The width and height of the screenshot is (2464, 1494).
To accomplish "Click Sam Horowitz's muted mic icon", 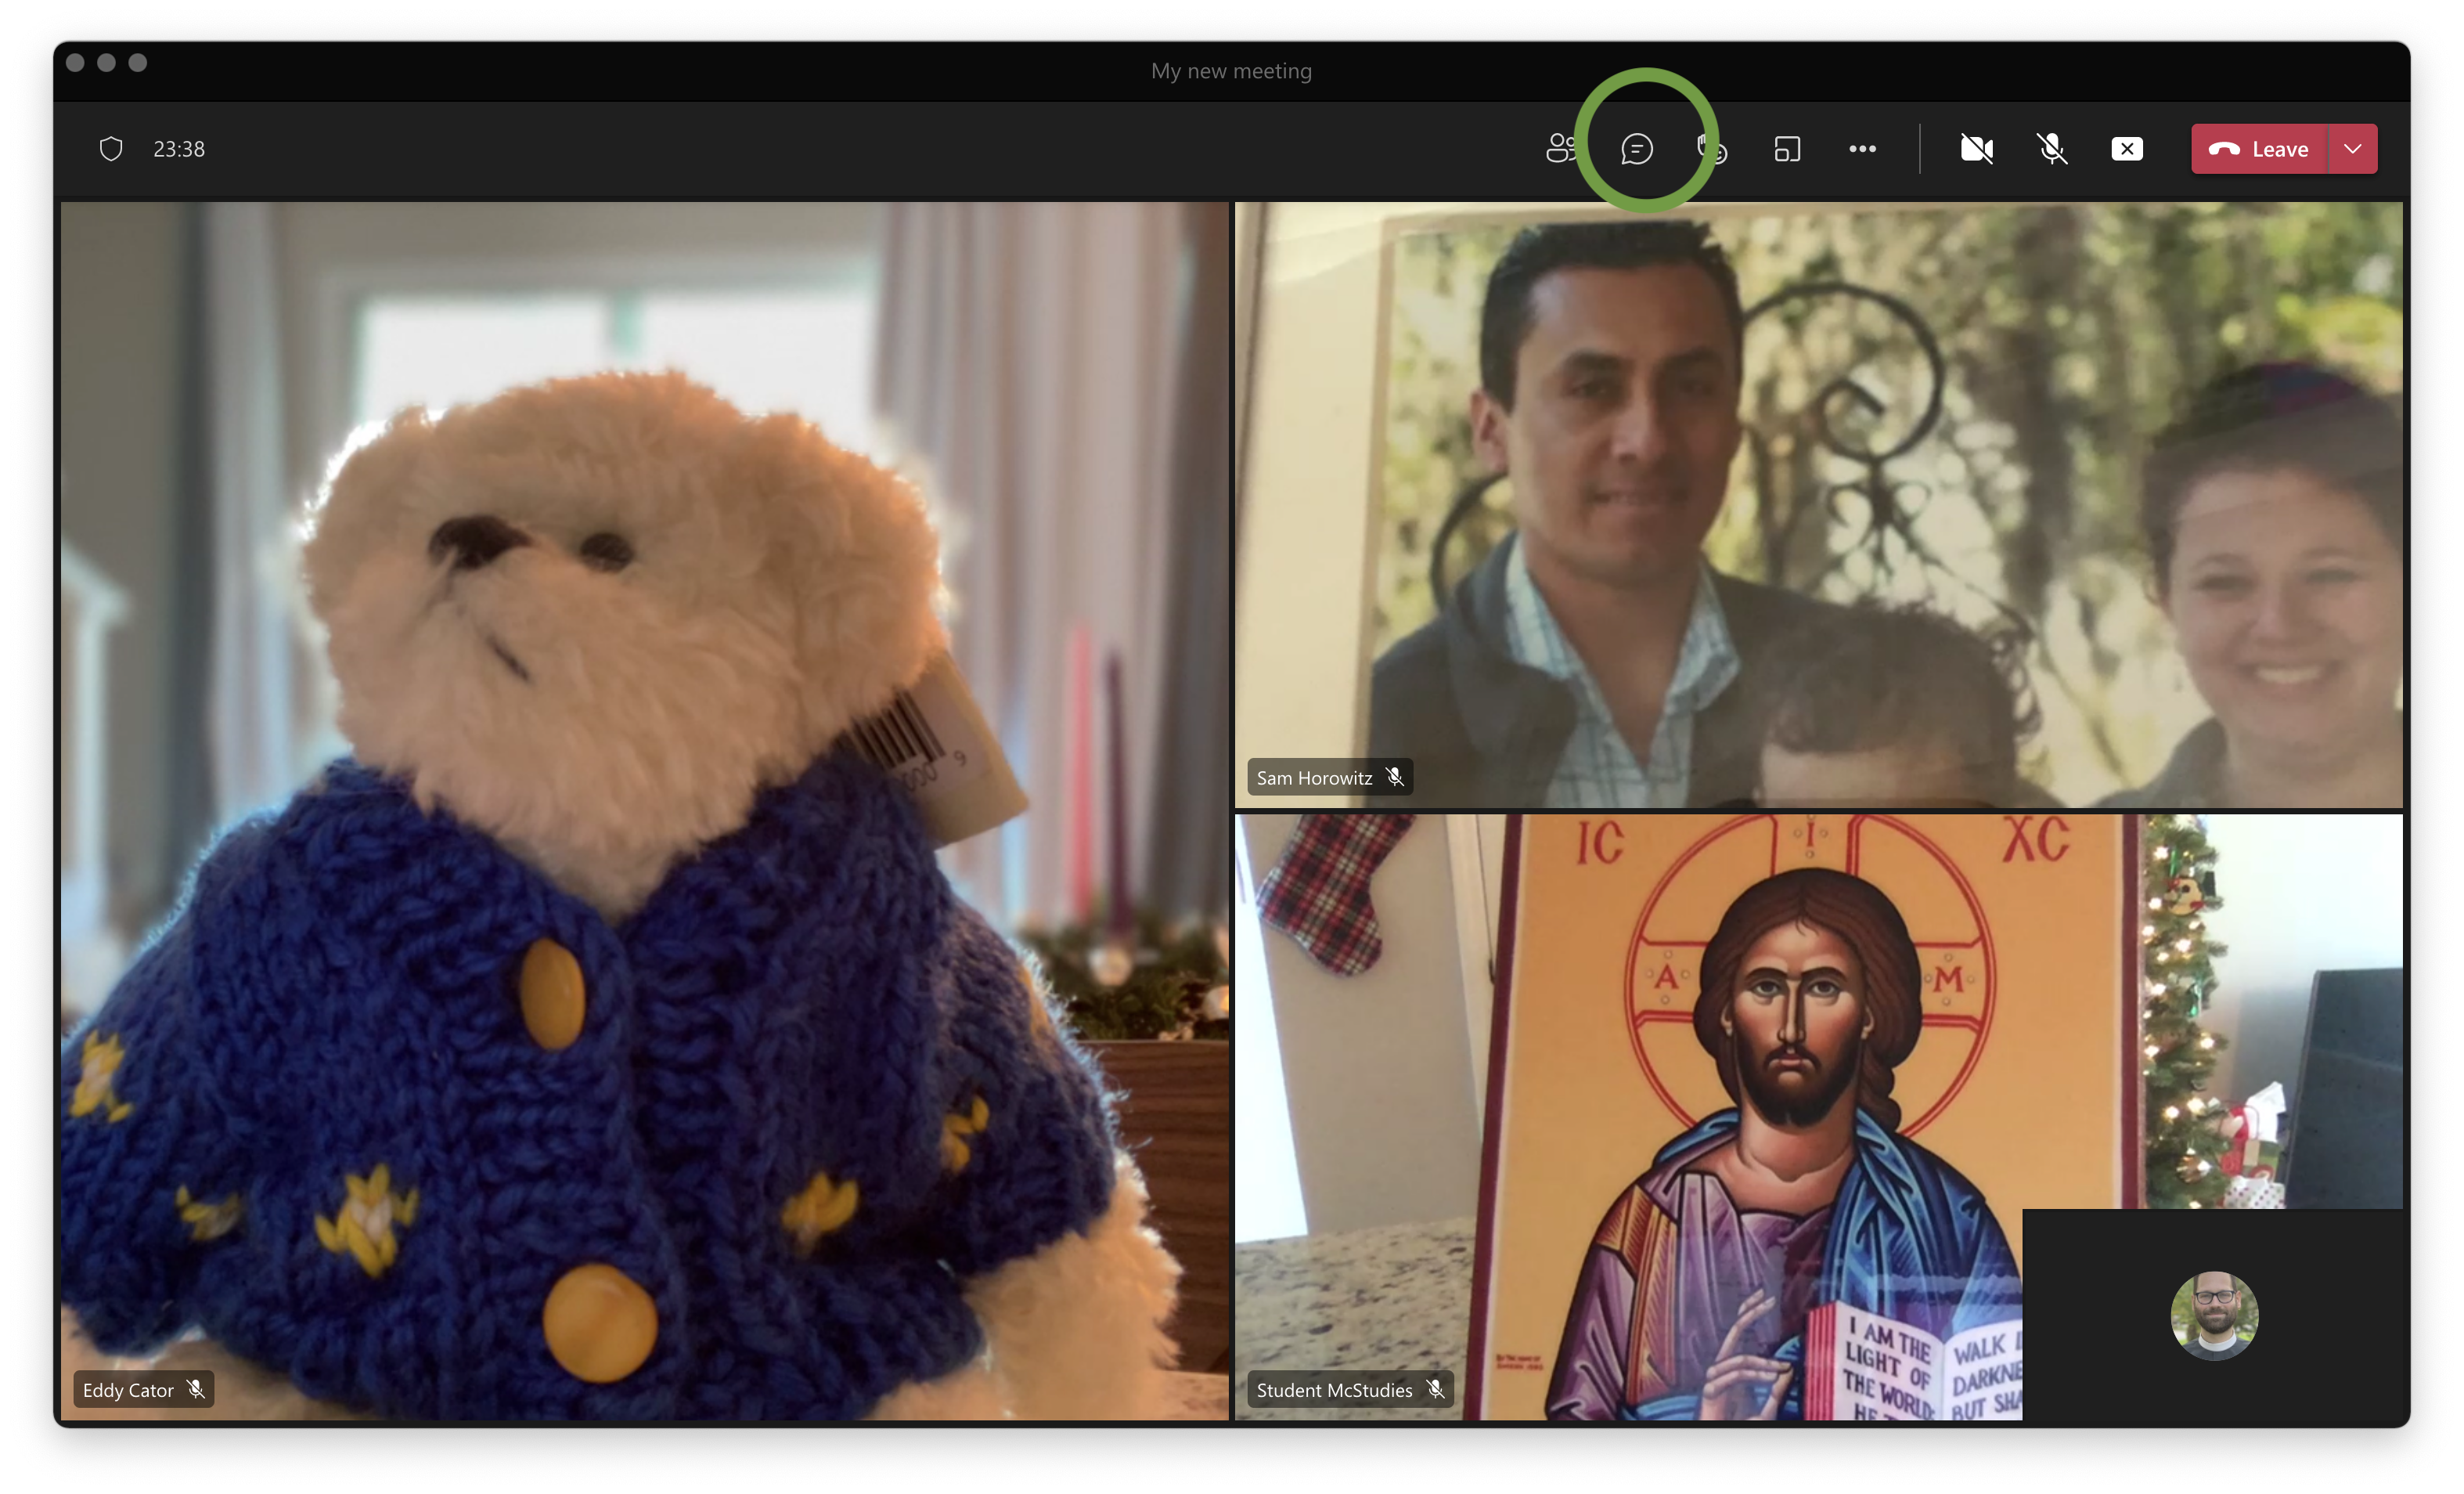I will coord(1394,777).
